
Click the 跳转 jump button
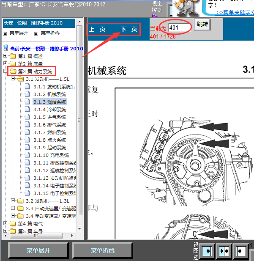click(202, 24)
